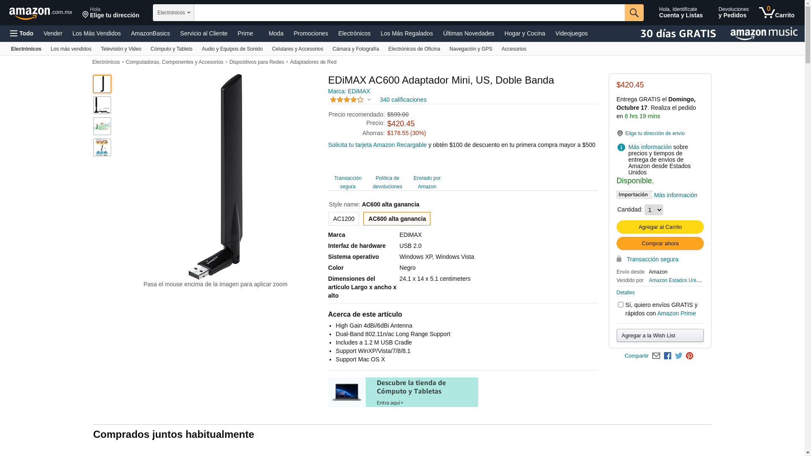This screenshot has height=456, width=811.
Task: Share the product on Facebook
Action: [x=667, y=356]
